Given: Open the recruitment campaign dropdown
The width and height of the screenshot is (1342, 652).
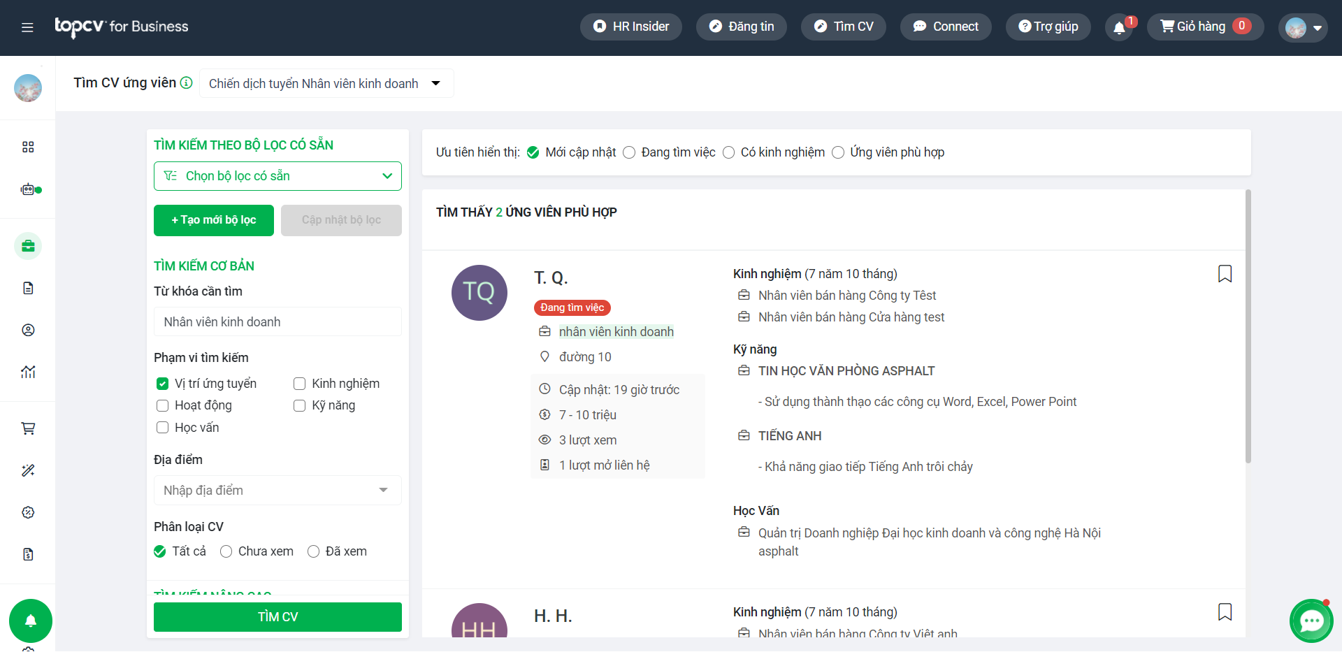Looking at the screenshot, I should pyautogui.click(x=326, y=83).
